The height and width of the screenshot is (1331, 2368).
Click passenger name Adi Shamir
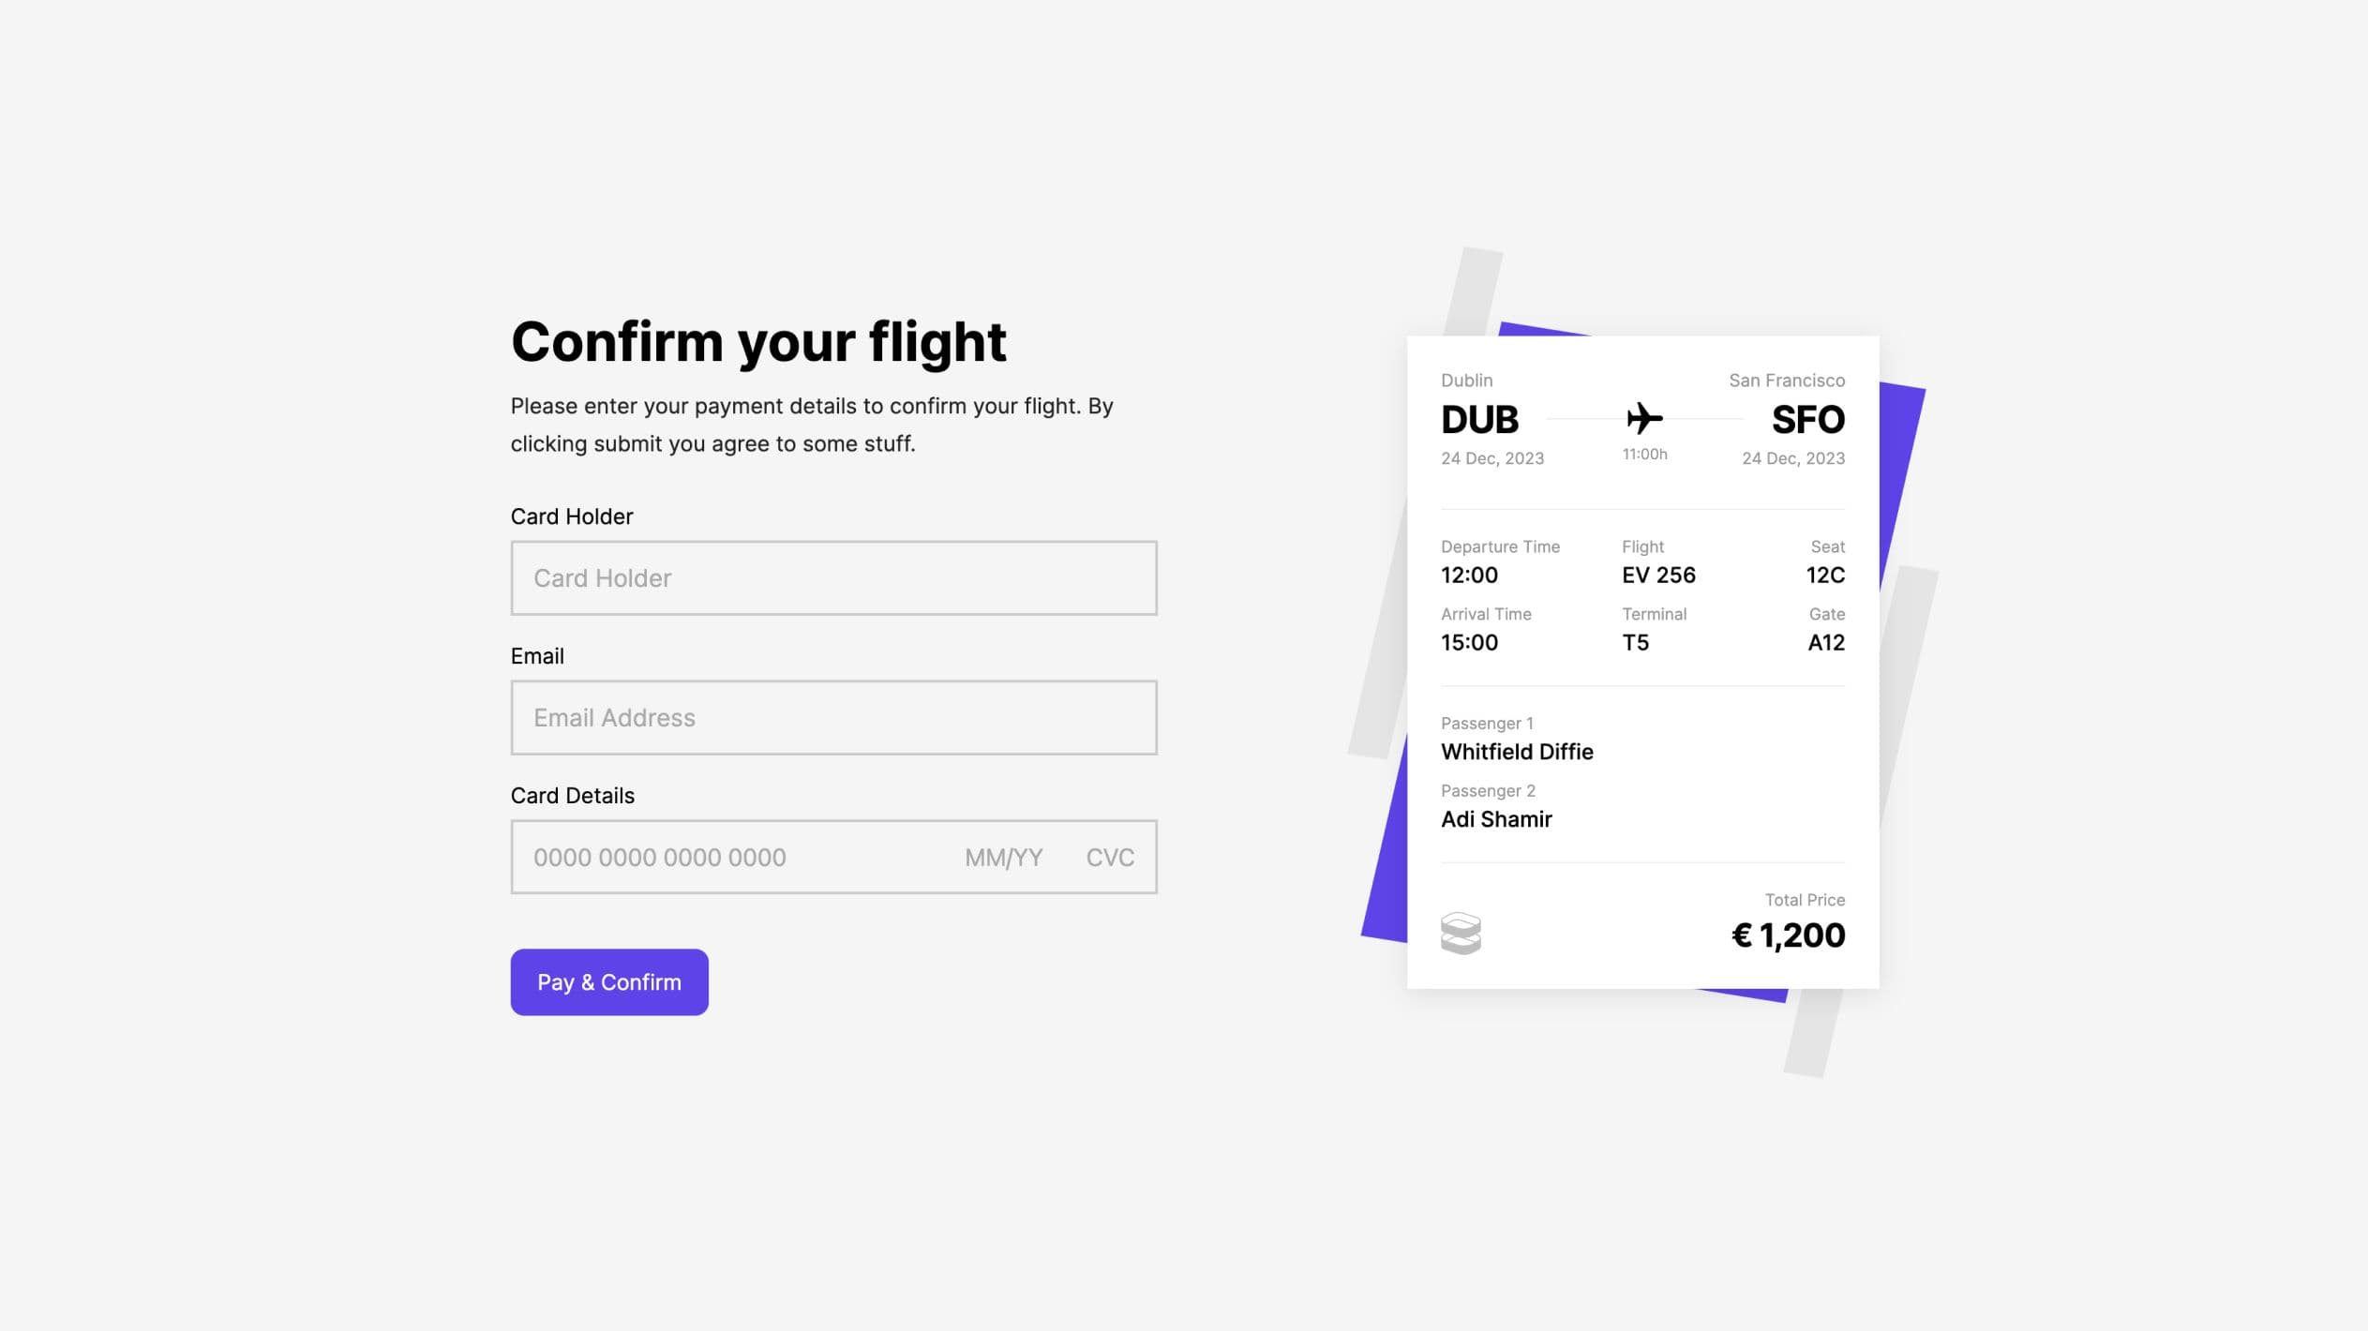(1496, 819)
